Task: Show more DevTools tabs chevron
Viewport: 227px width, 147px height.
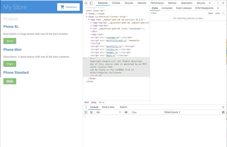Action: coord(210,3)
